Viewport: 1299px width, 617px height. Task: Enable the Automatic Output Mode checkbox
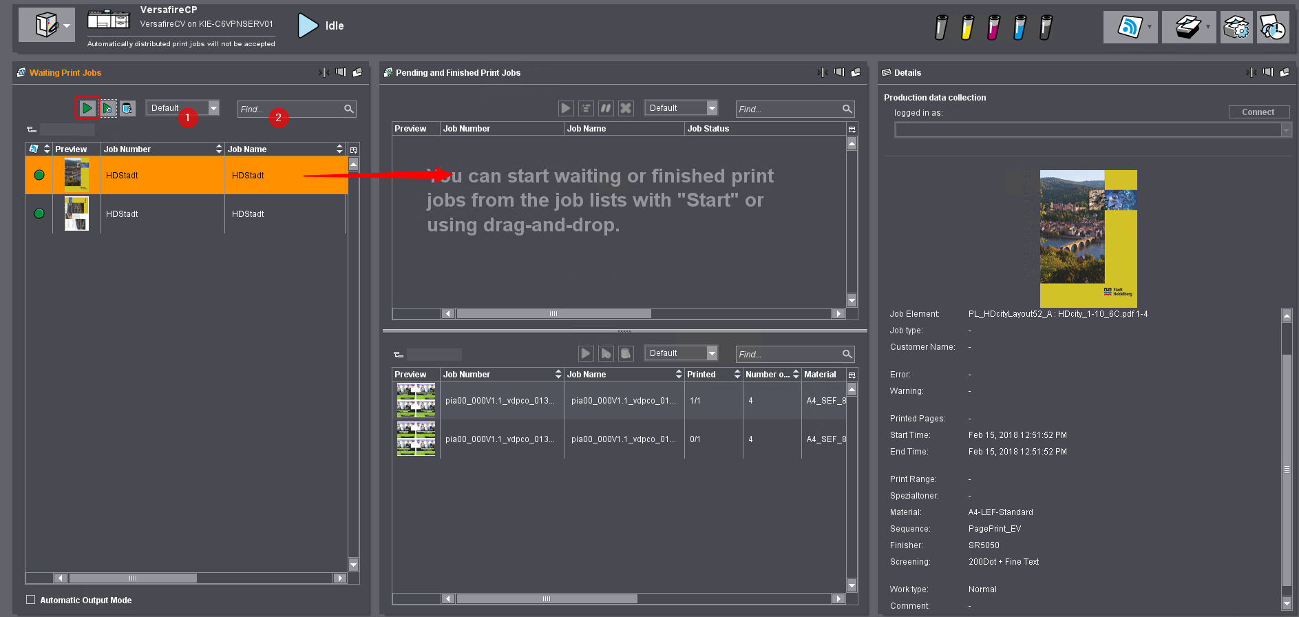click(x=31, y=600)
